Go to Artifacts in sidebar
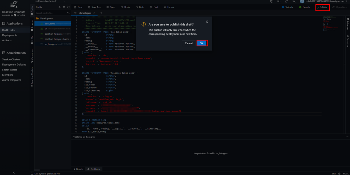Image resolution: width=350 pixels, height=175 pixels. [x=7, y=40]
